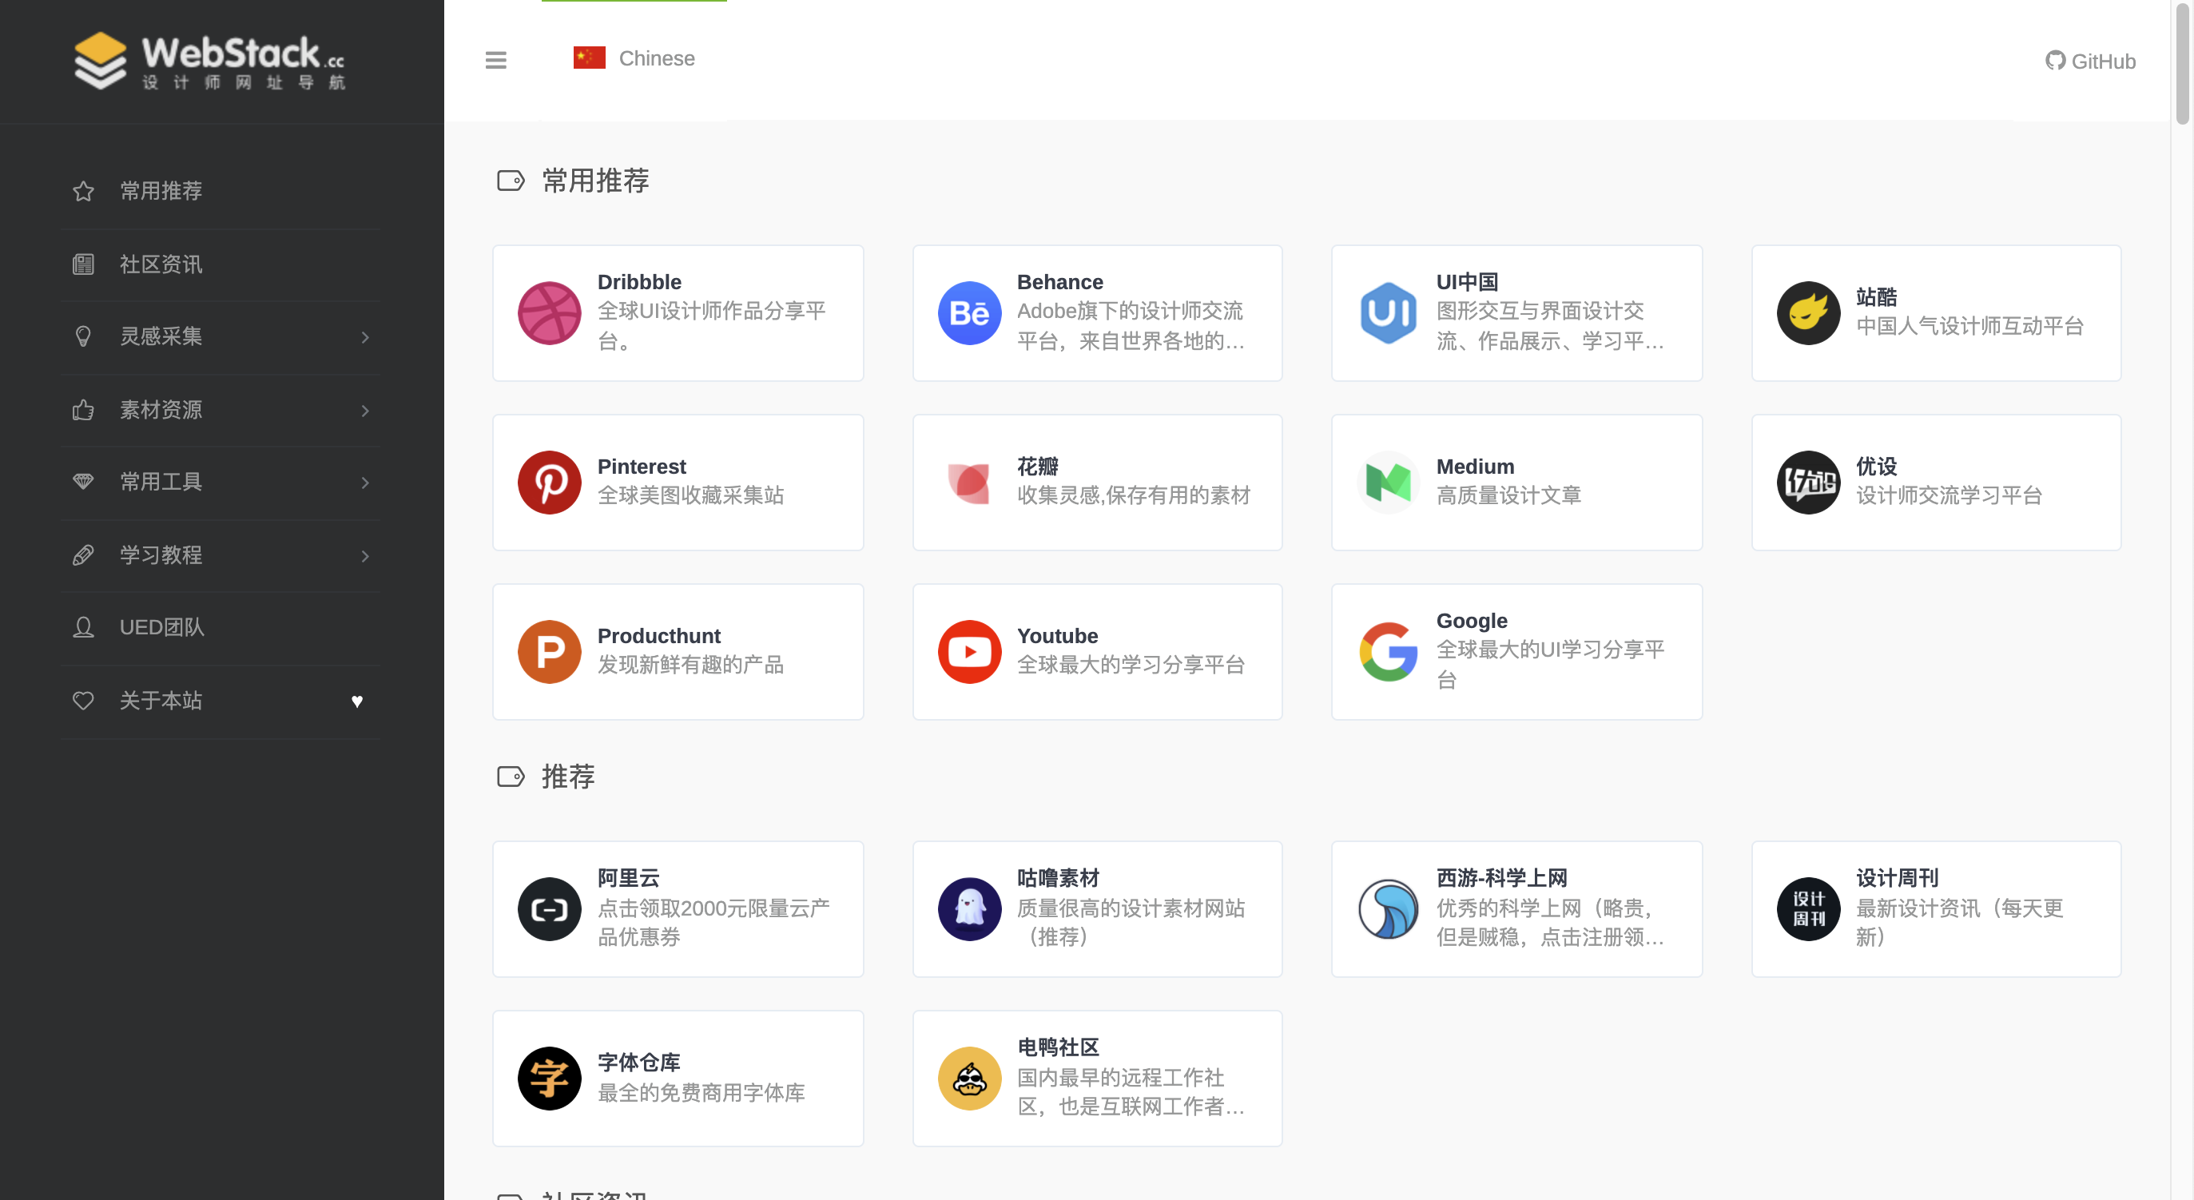The height and width of the screenshot is (1200, 2194).
Task: Click the Pinterest red logo
Action: (x=550, y=482)
